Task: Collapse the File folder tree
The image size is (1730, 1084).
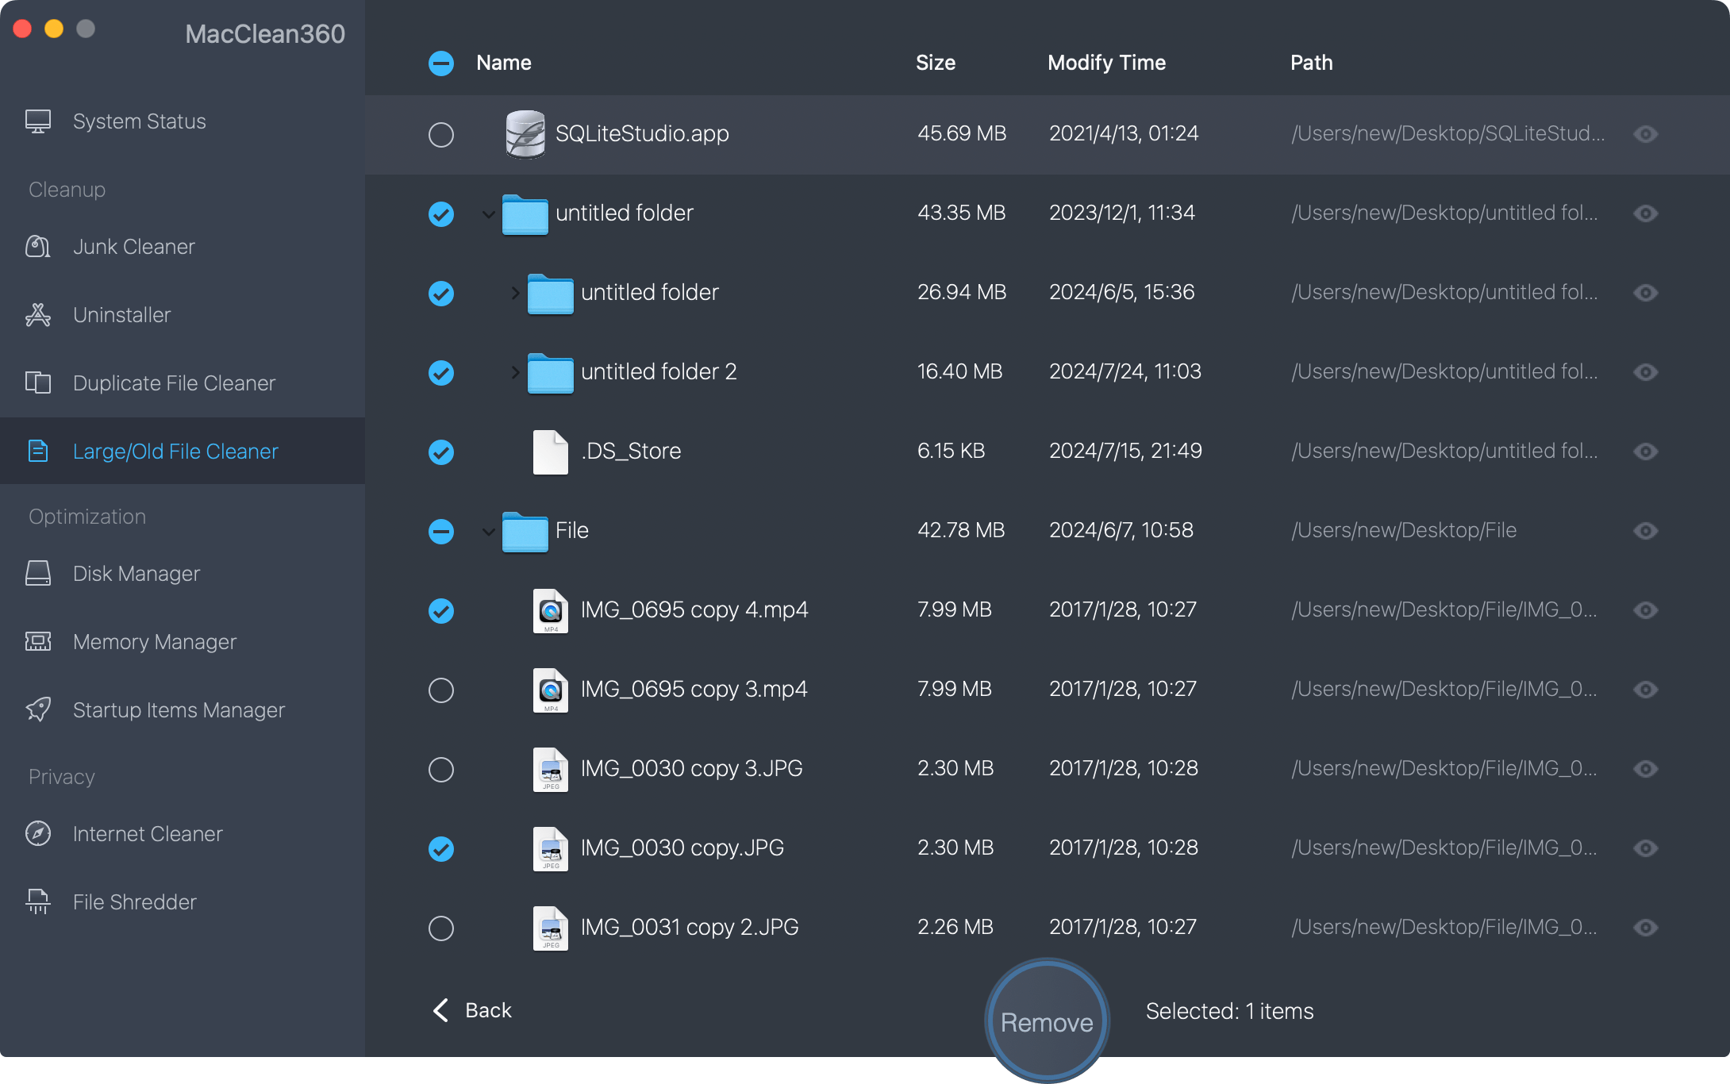Action: click(x=487, y=531)
